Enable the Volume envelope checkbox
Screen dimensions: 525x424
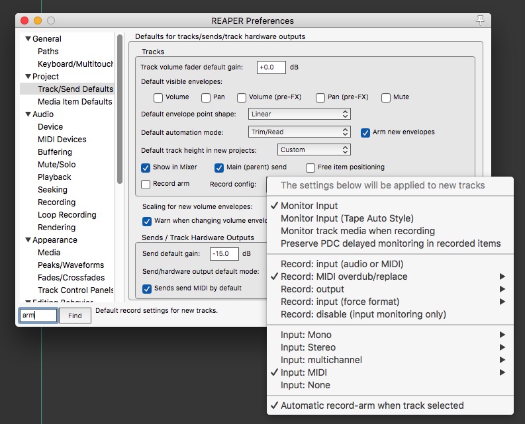158,98
